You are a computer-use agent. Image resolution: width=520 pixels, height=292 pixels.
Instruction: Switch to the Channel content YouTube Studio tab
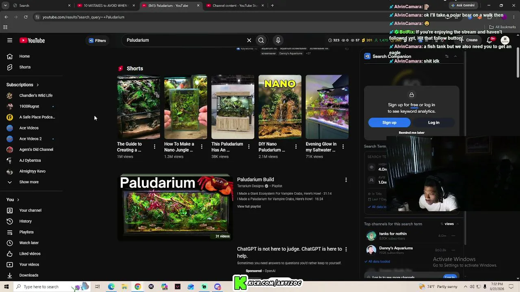[x=235, y=6]
